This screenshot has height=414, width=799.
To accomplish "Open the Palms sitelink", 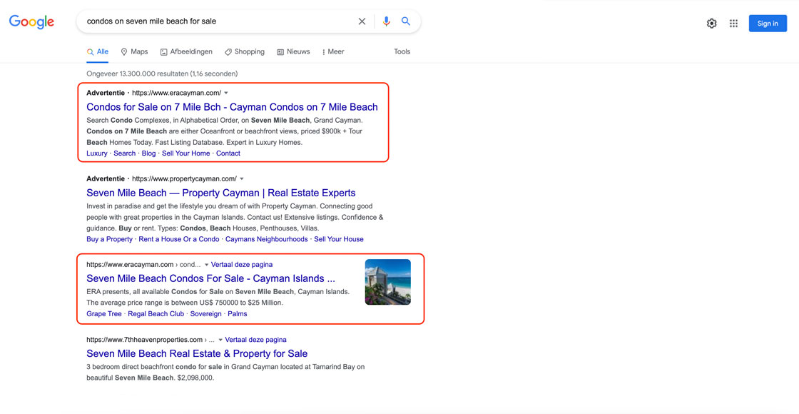I will pos(238,314).
